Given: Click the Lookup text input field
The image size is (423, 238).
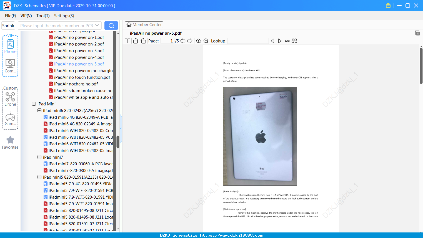Looking at the screenshot, I should point(248,41).
